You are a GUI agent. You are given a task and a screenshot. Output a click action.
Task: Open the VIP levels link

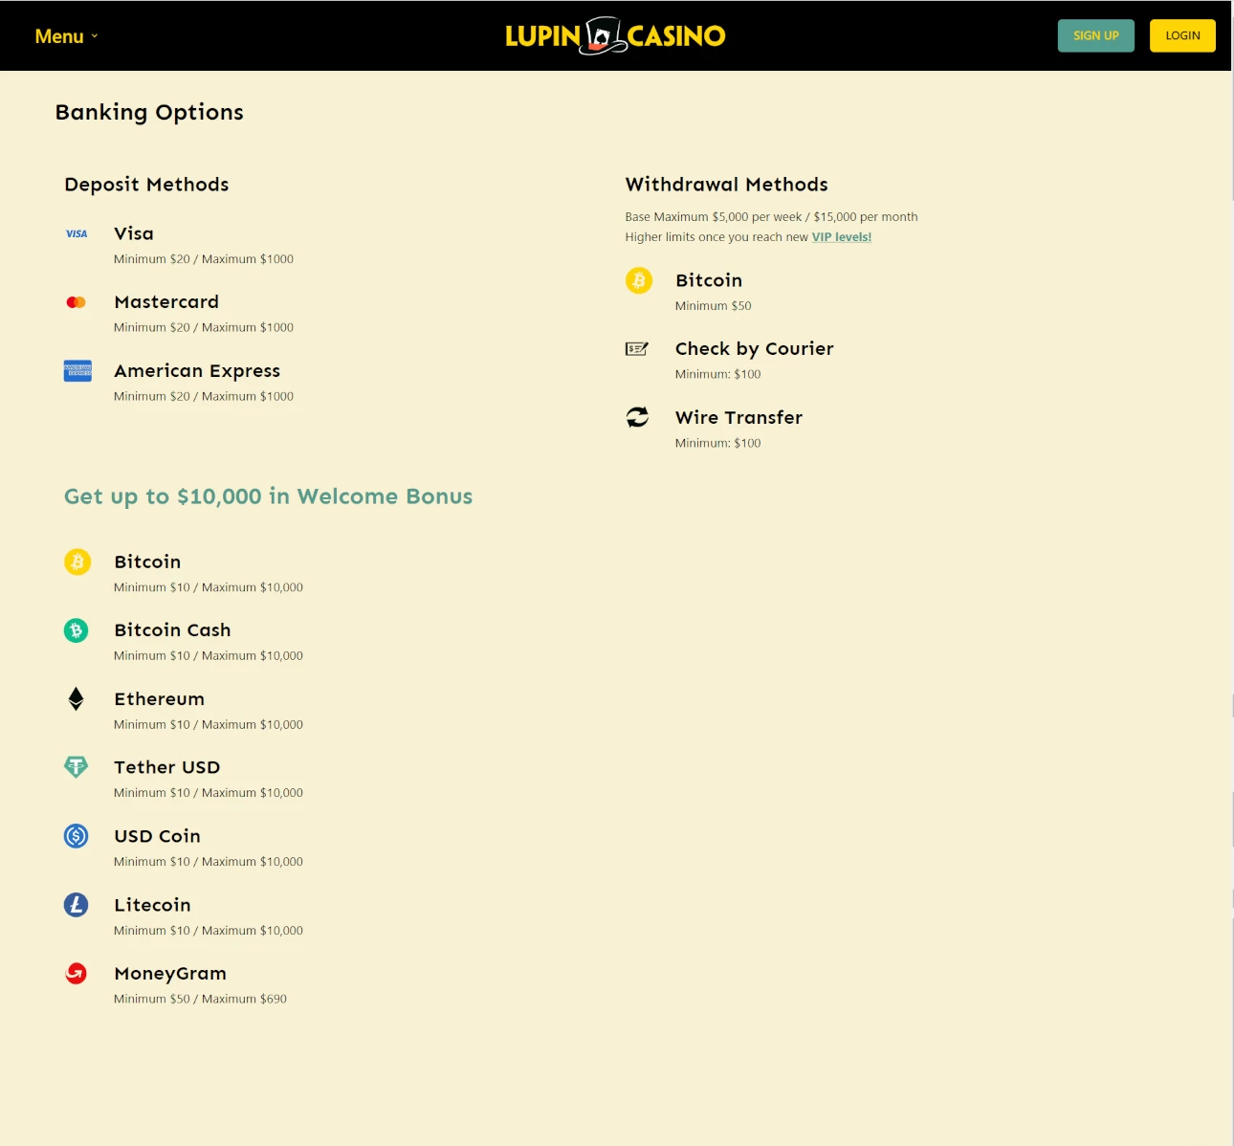[842, 237]
